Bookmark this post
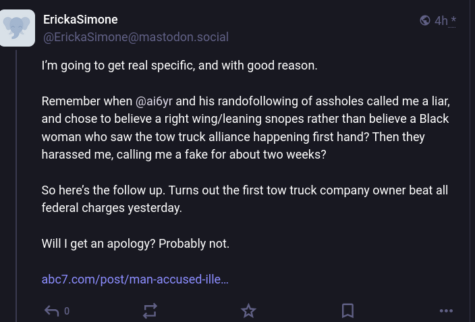Viewport: 475px width, 322px height. coord(347,311)
